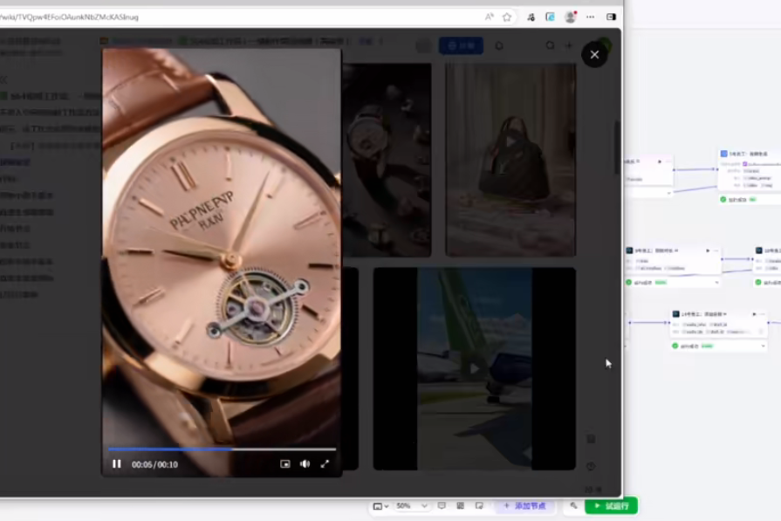This screenshot has width=781, height=521.
Task: Open notifications bell in dimmed document header
Action: point(499,46)
